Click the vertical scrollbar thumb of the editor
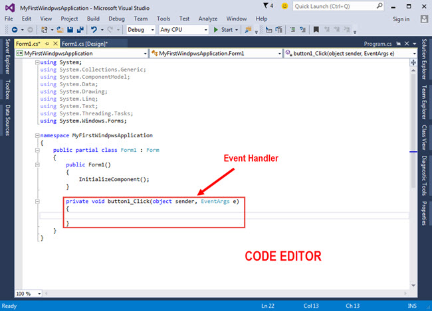This screenshot has width=432, height=311. click(413, 131)
